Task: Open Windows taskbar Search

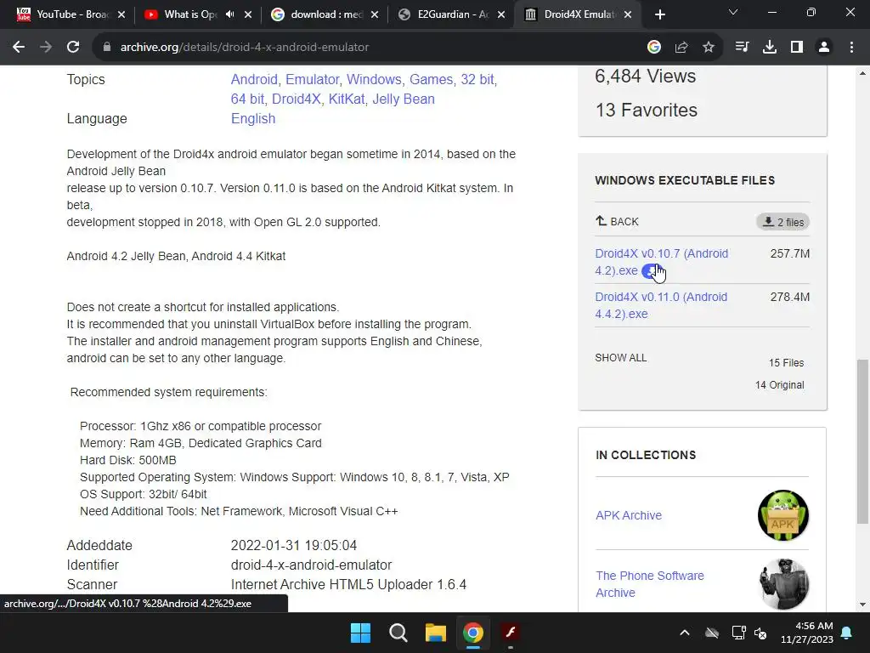Action: (x=398, y=633)
